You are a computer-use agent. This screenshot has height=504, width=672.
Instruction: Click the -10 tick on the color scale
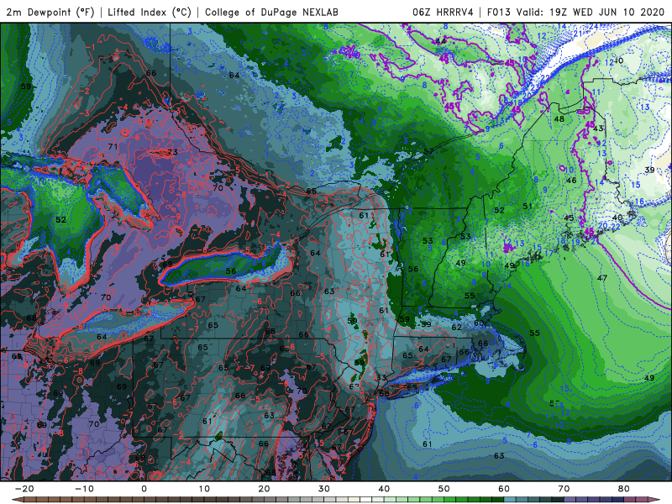tap(84, 489)
